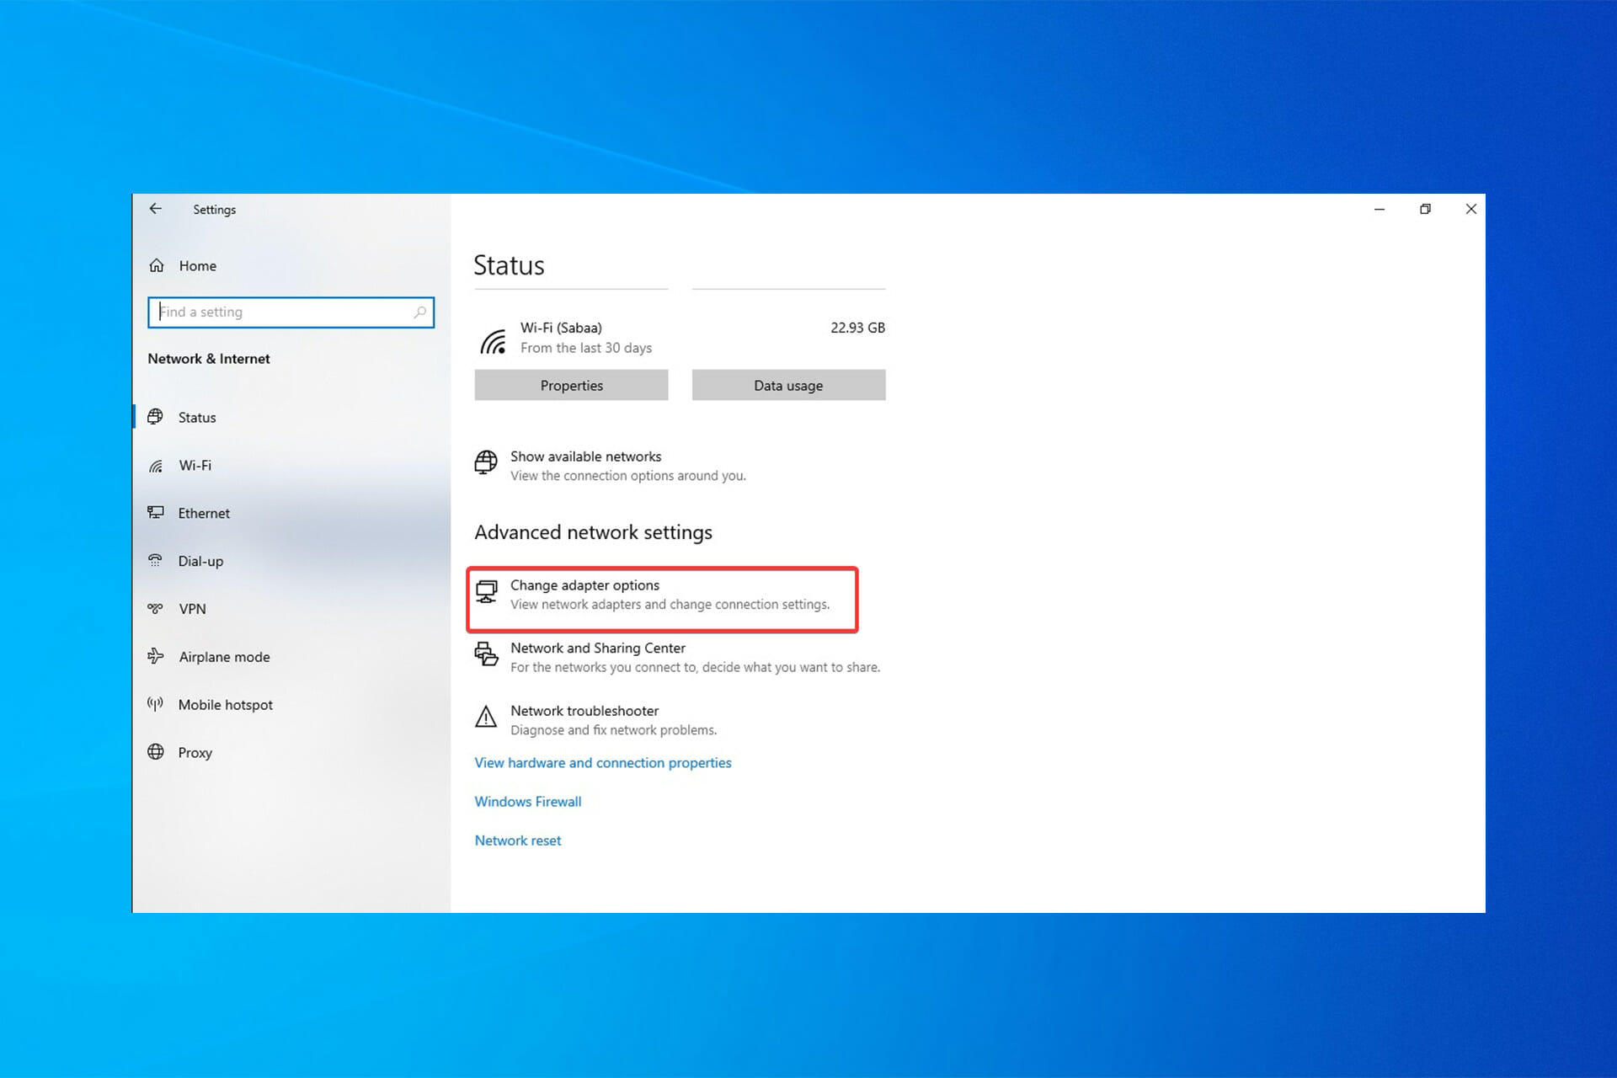The width and height of the screenshot is (1617, 1078).
Task: Open the Data usage button
Action: [x=788, y=385]
